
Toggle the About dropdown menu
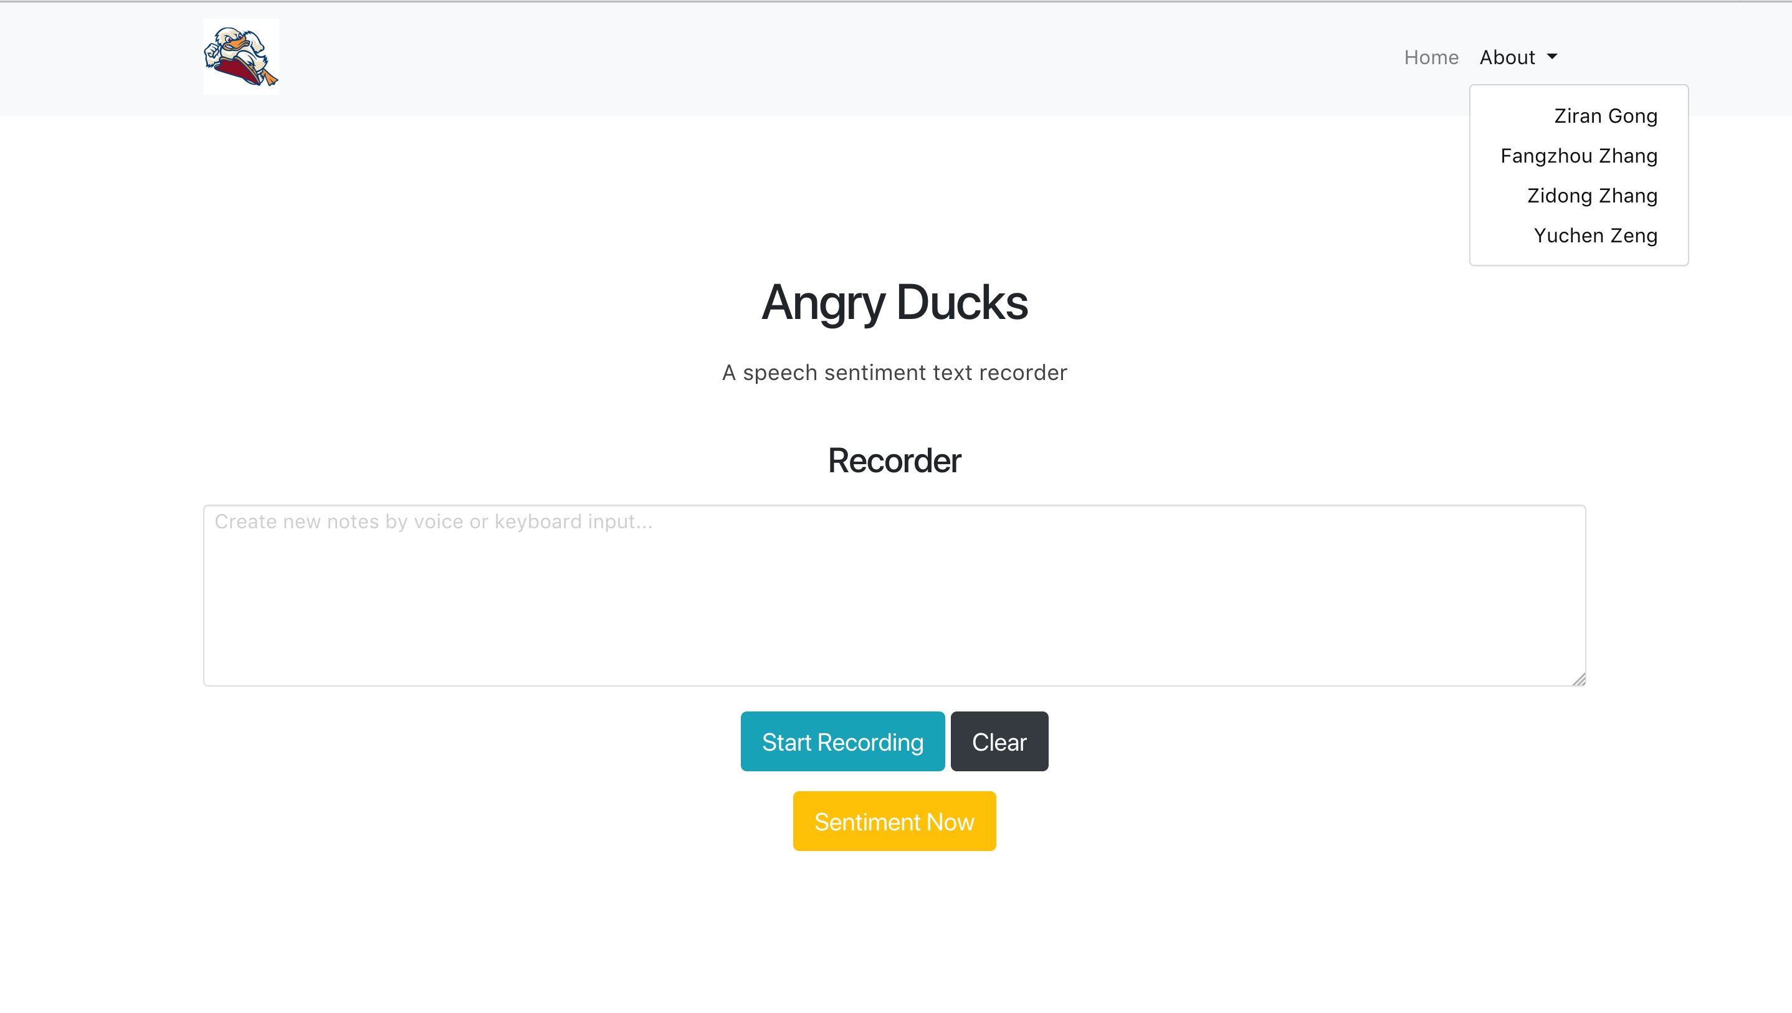click(1507, 57)
